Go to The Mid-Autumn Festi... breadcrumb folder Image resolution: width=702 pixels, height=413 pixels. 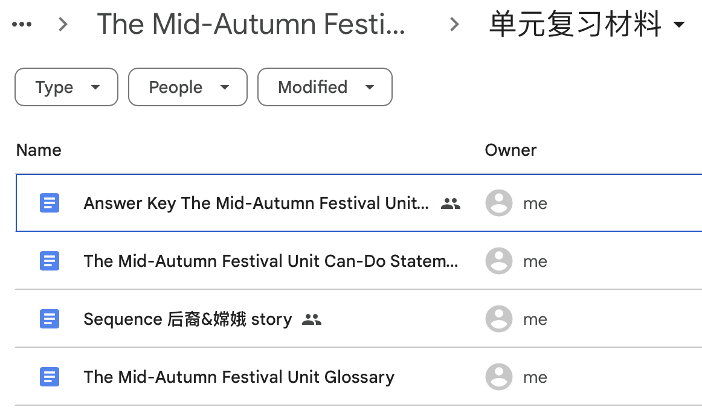(251, 25)
